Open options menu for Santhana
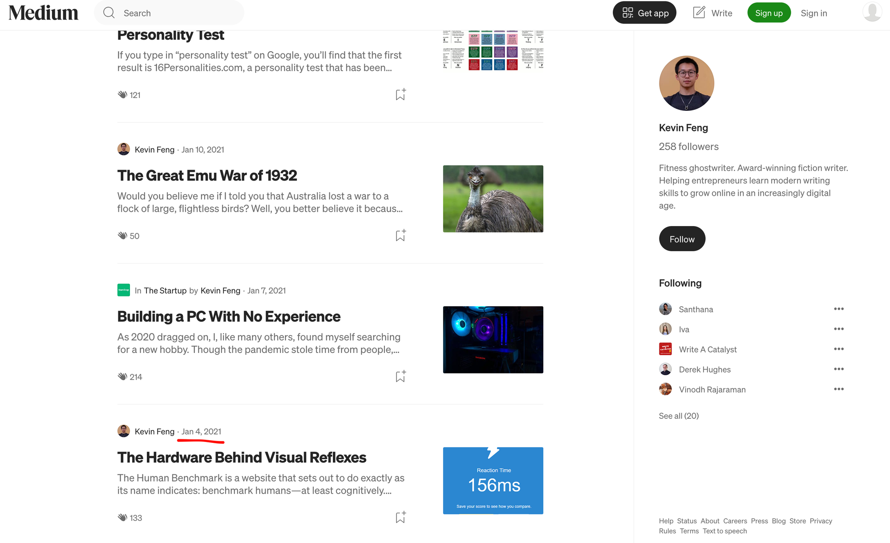 coord(839,309)
